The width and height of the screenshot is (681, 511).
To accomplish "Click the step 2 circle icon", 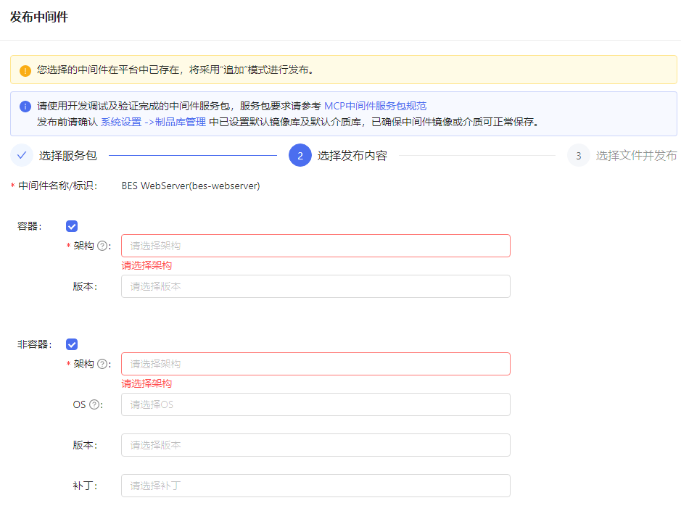I will click(x=300, y=155).
